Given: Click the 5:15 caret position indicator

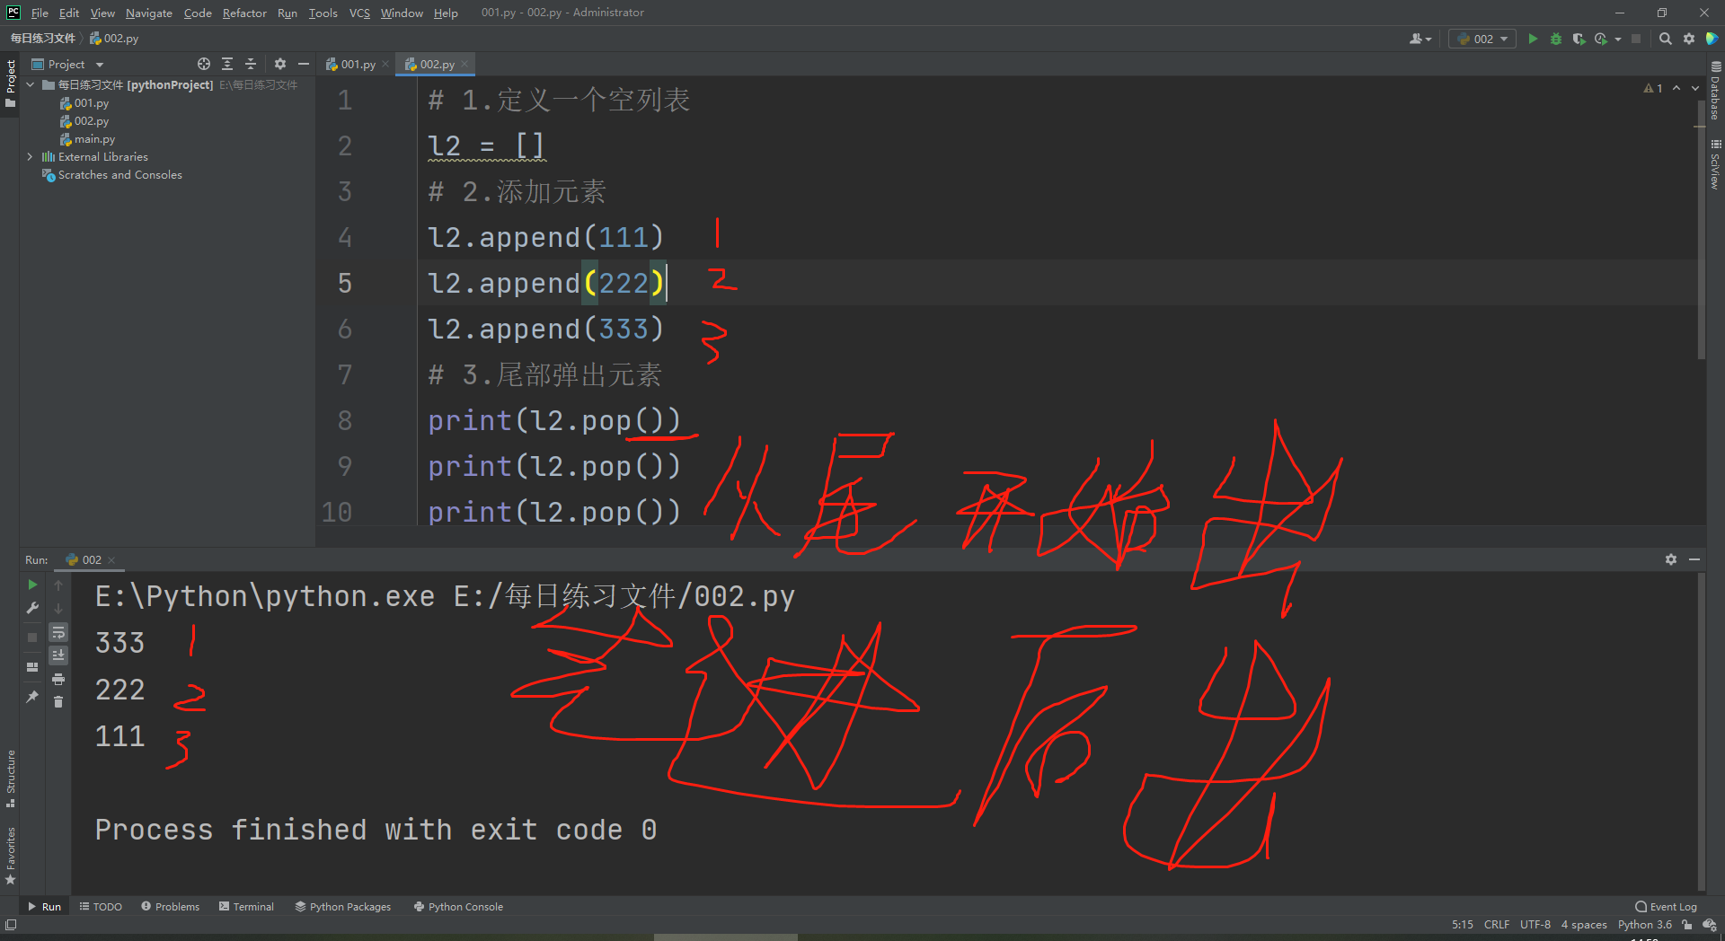Looking at the screenshot, I should coord(1463,925).
